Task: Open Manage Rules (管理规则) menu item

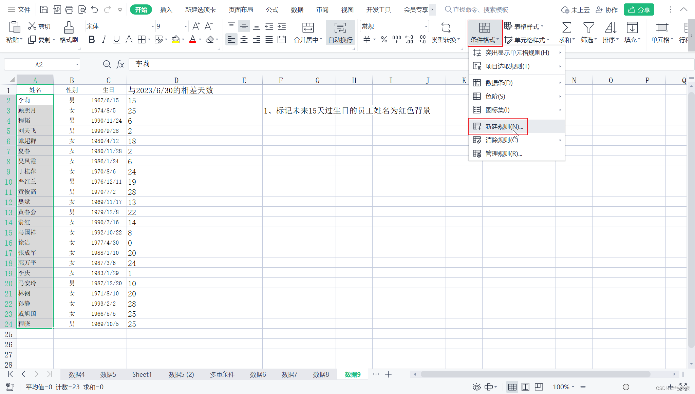Action: 516,154
